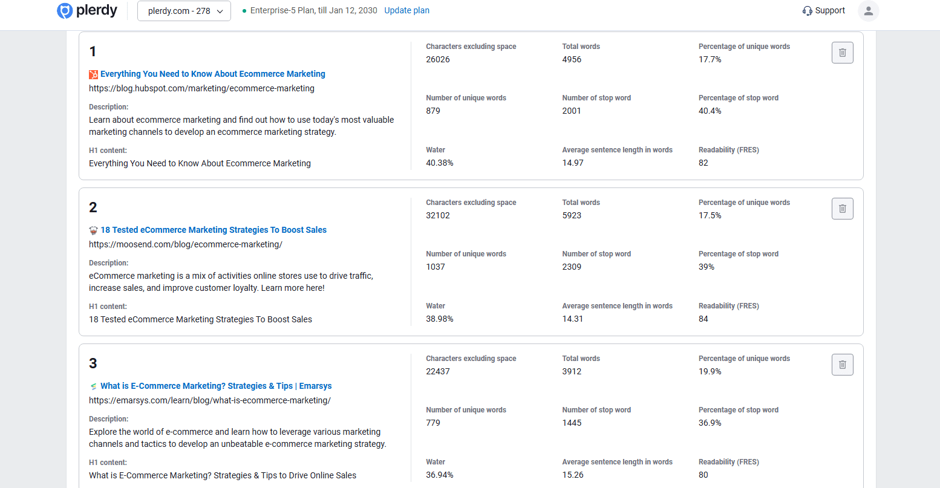The image size is (940, 488).
Task: Click the Support text in header
Action: point(830,10)
